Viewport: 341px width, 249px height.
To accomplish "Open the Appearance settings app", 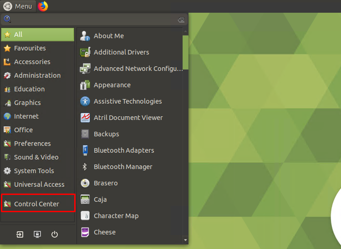I will point(130,85).
